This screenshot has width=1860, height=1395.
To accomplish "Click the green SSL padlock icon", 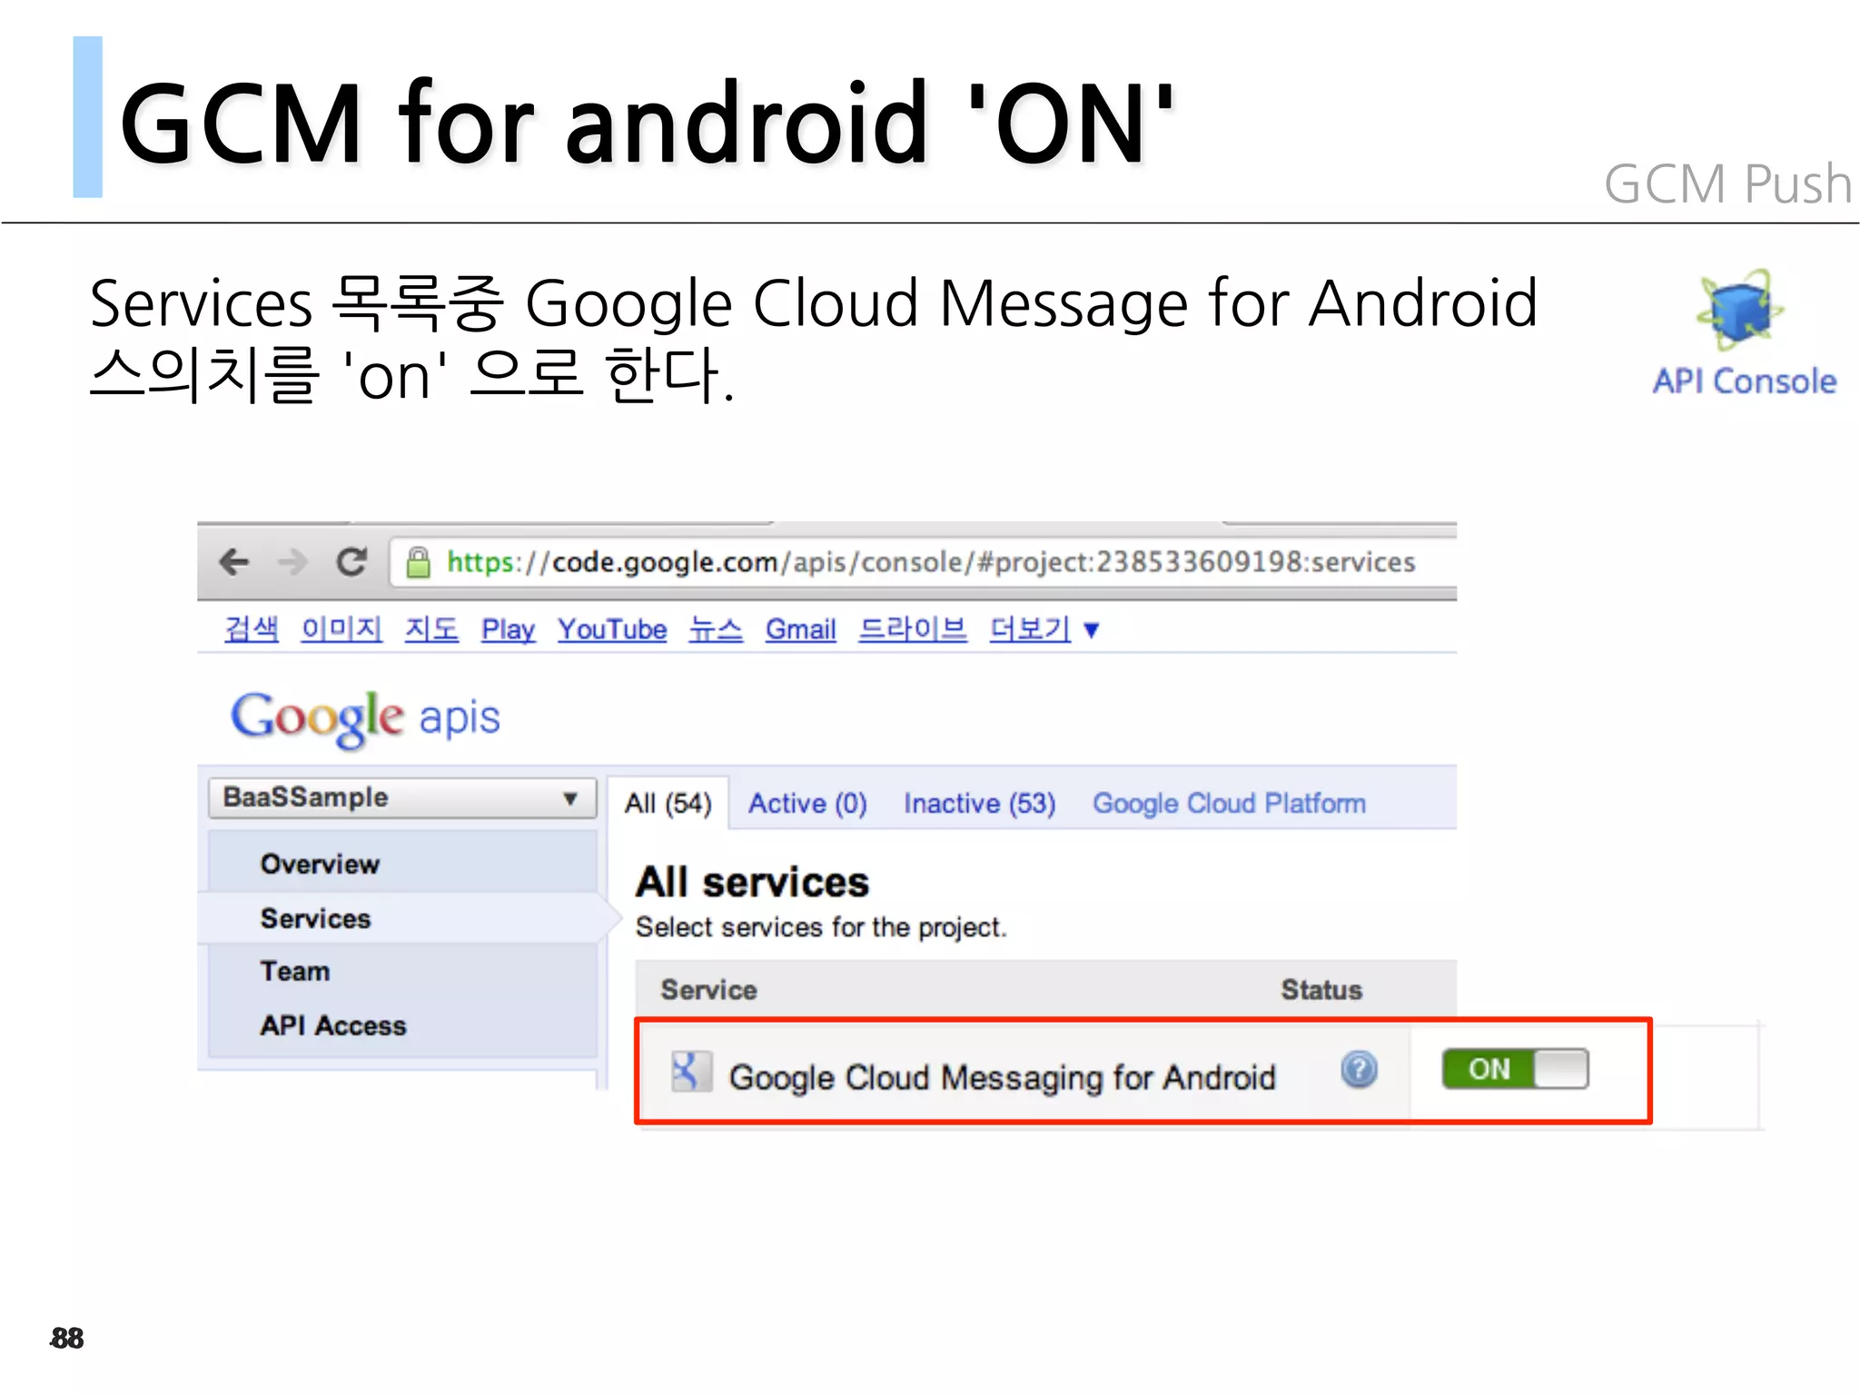I will (x=418, y=563).
